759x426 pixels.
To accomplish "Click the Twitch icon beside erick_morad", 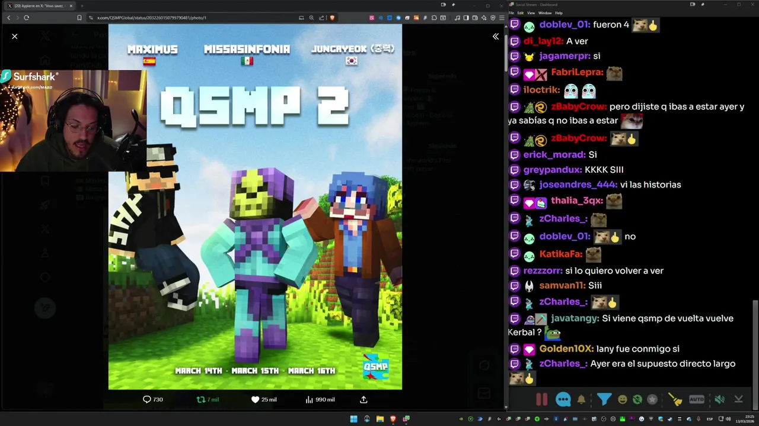I will click(515, 154).
